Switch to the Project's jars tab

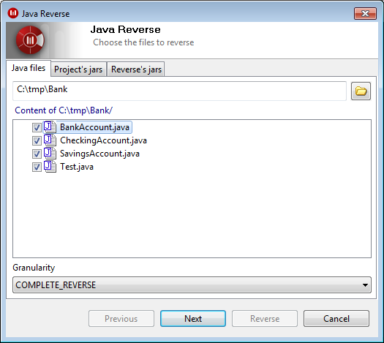coord(78,69)
